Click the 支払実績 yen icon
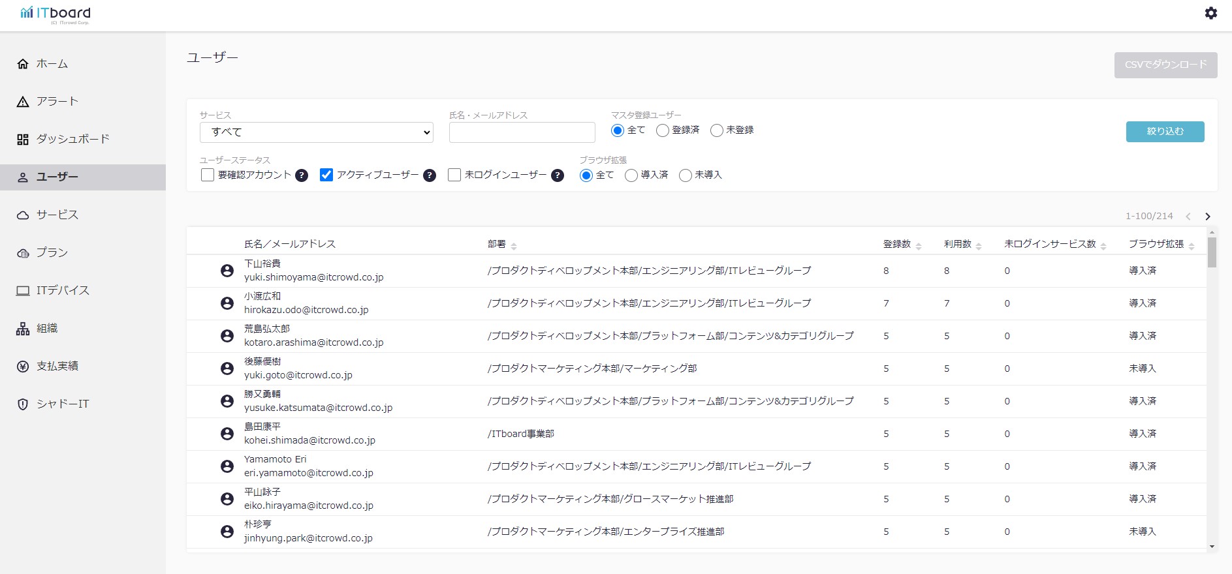This screenshot has width=1232, height=574. click(23, 367)
